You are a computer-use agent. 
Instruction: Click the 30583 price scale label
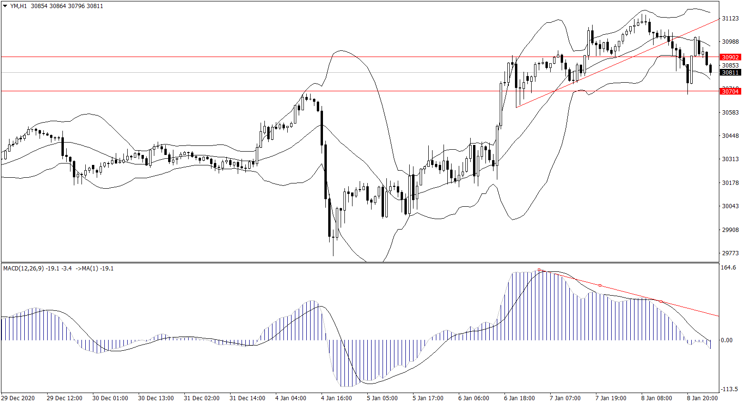pos(730,113)
